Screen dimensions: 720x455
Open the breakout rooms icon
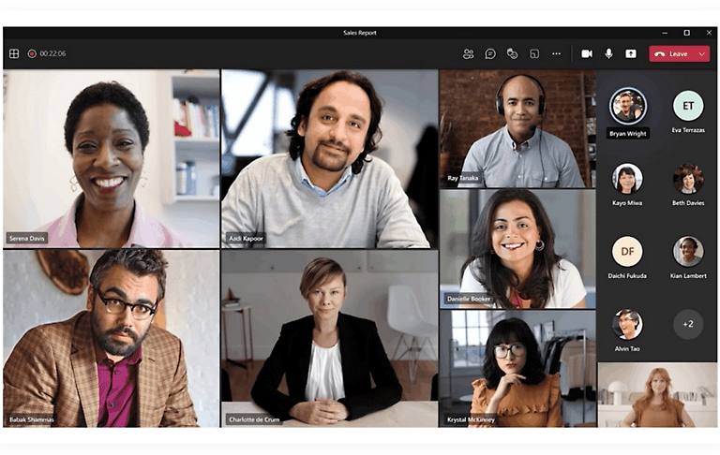(x=534, y=53)
